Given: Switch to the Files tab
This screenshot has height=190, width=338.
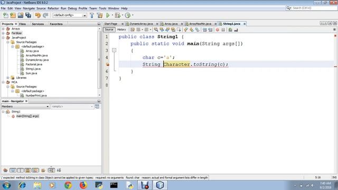Looking at the screenshot, I should pyautogui.click(x=22, y=24).
